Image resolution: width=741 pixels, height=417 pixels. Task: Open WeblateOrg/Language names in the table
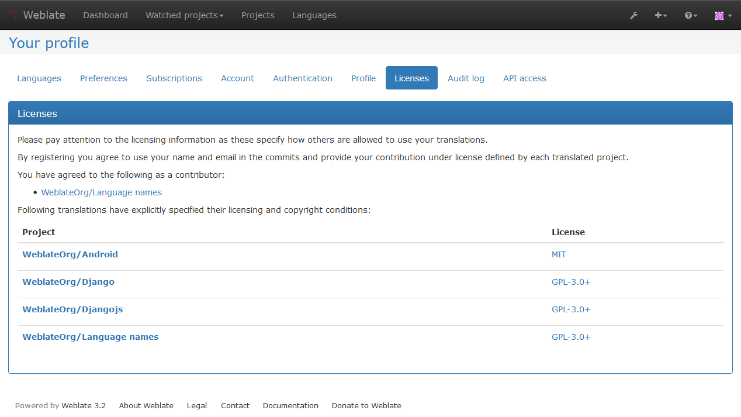(91, 337)
